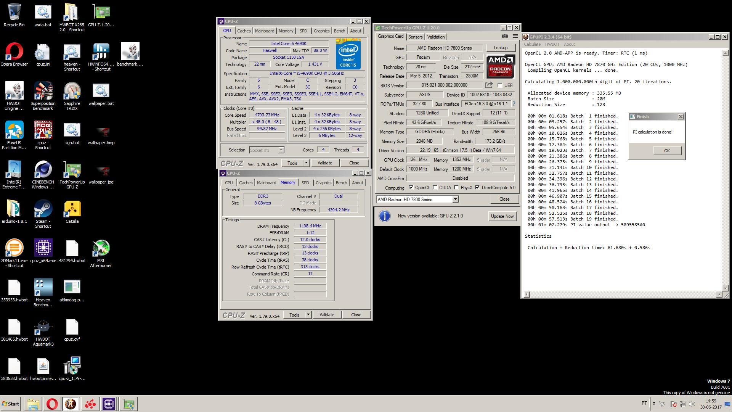
Task: Click the GPUPI horizontal scrollbar track
Action: tap(623, 294)
